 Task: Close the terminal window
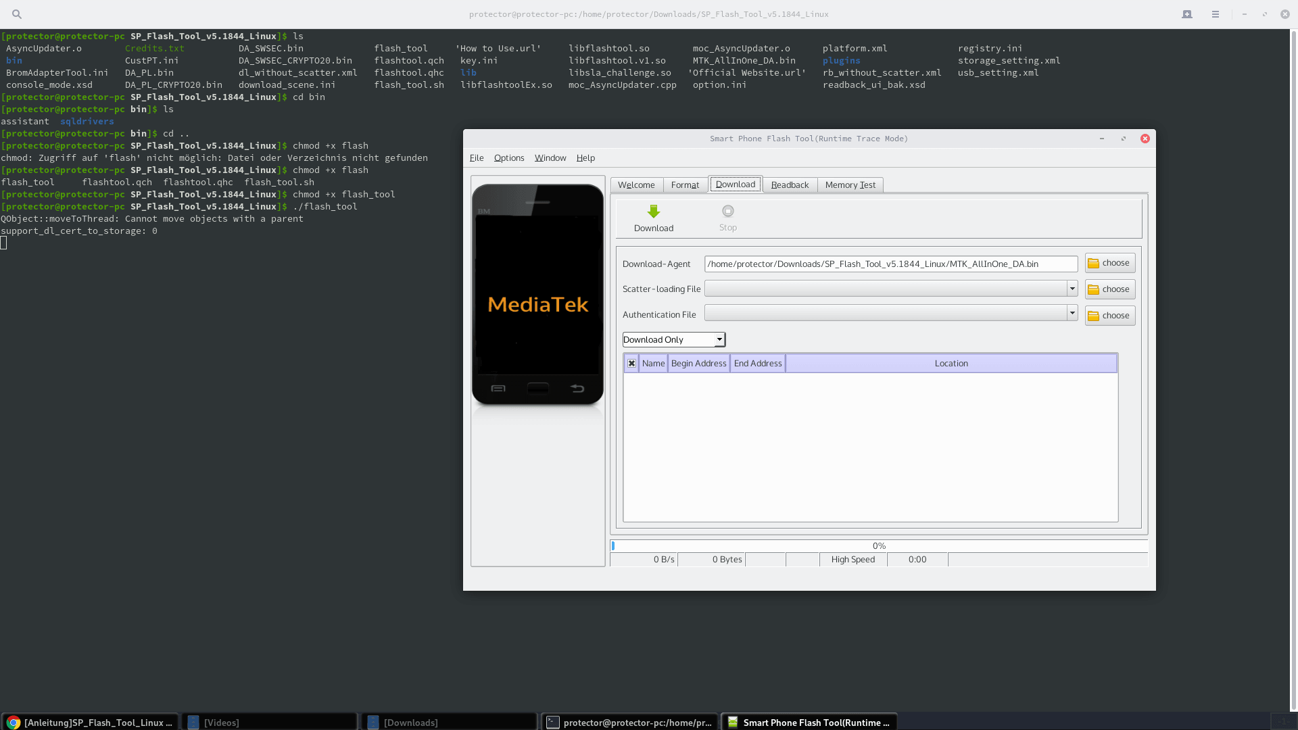tap(1285, 14)
